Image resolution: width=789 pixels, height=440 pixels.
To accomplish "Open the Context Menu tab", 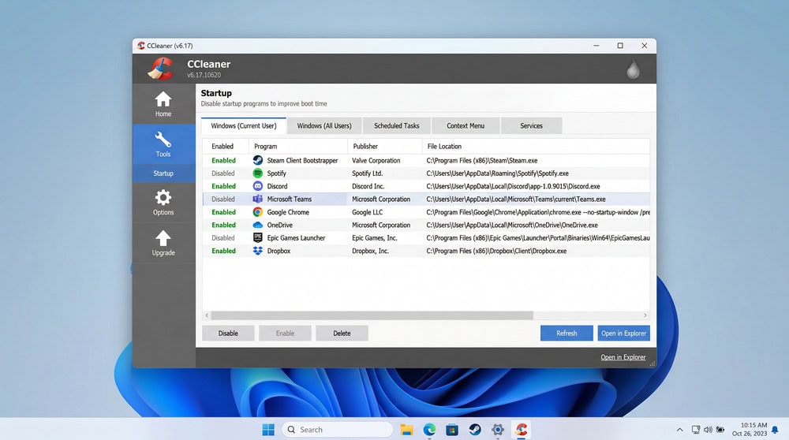I will [x=466, y=125].
